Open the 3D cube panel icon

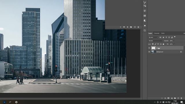[x=145, y=11]
